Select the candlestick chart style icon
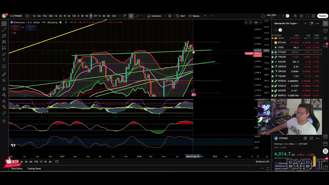This screenshot has width=329, height=185. 131,16
